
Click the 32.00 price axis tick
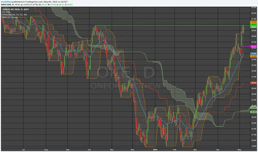click(x=254, y=71)
